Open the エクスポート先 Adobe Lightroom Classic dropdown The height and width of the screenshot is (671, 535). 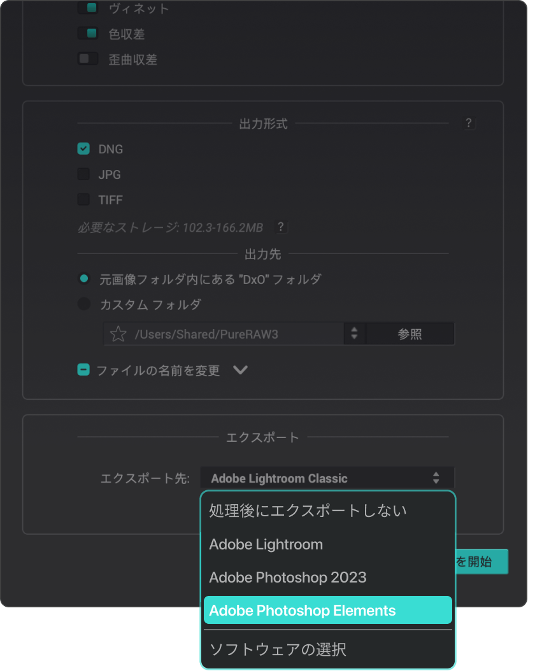[x=327, y=478]
